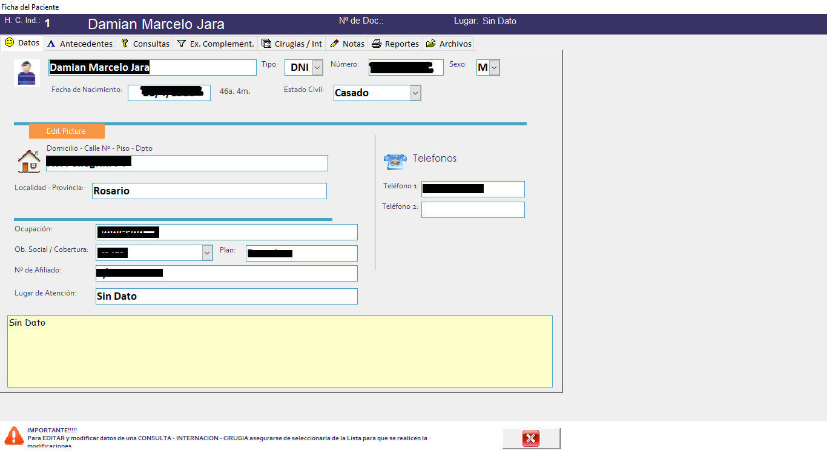Screen dimensions: 827x465
Task: Expand the Tipo document dropdown
Action: click(318, 68)
